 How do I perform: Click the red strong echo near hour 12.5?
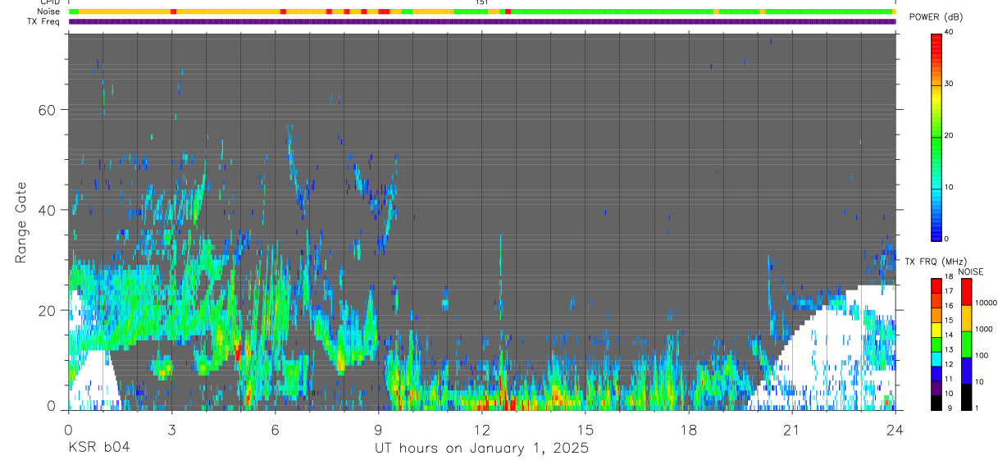pos(509,404)
